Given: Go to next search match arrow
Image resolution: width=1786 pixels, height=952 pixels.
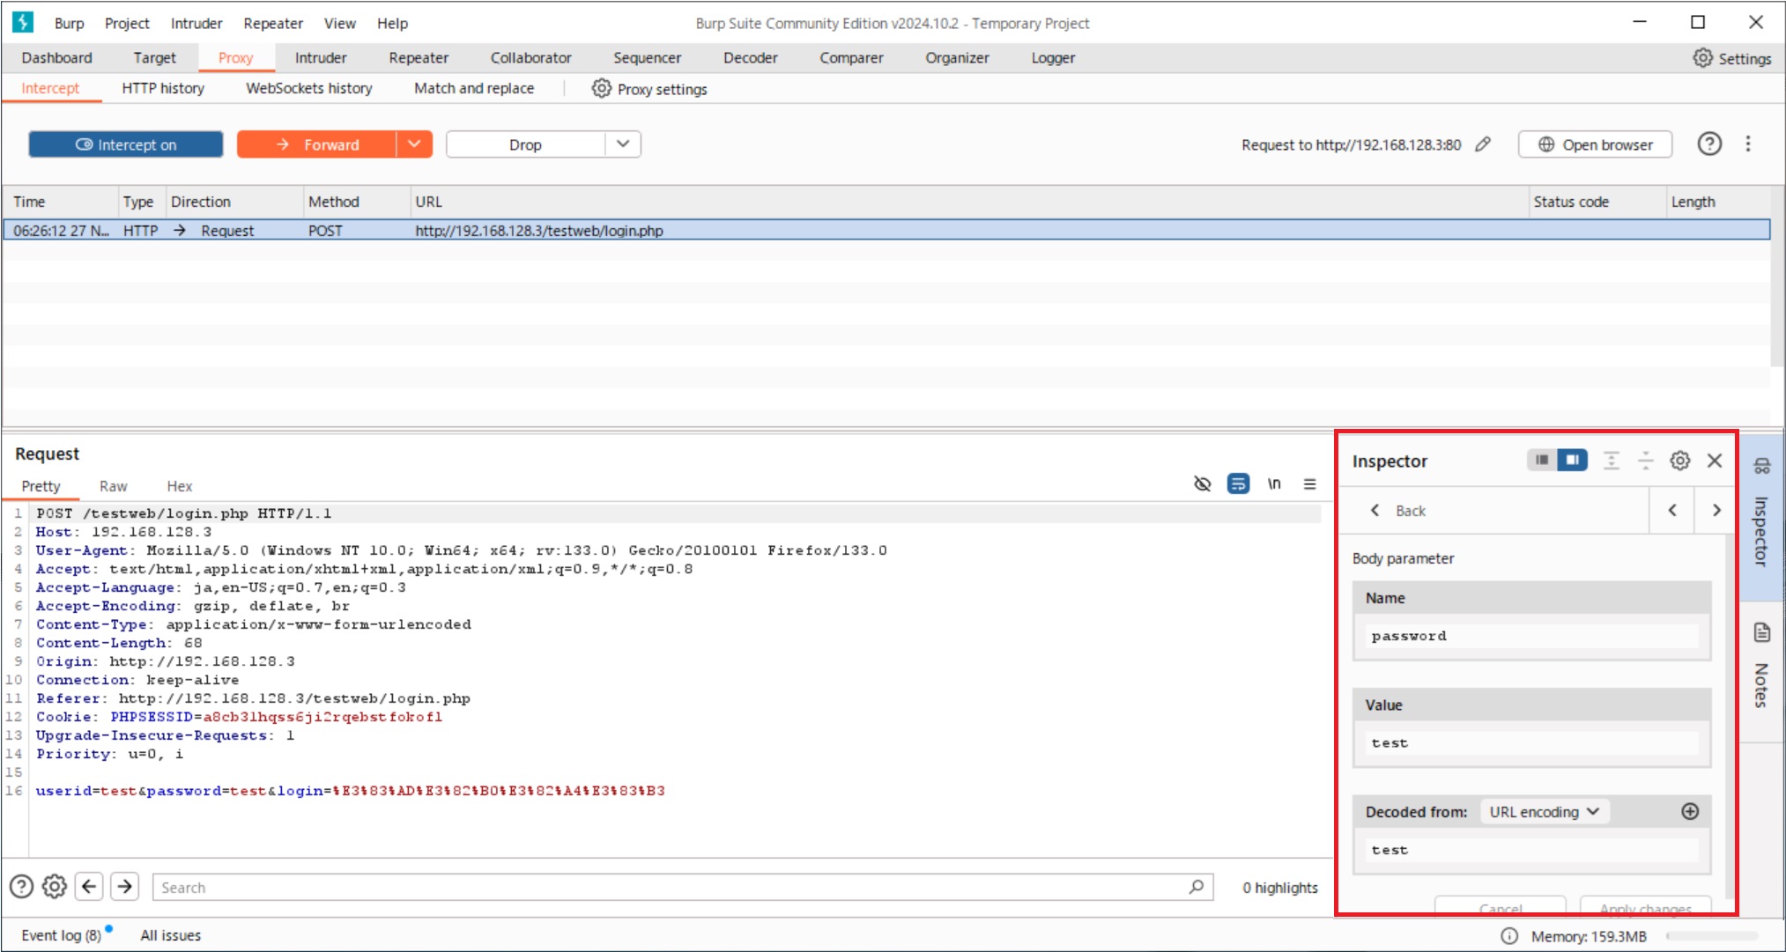Looking at the screenshot, I should click(125, 886).
